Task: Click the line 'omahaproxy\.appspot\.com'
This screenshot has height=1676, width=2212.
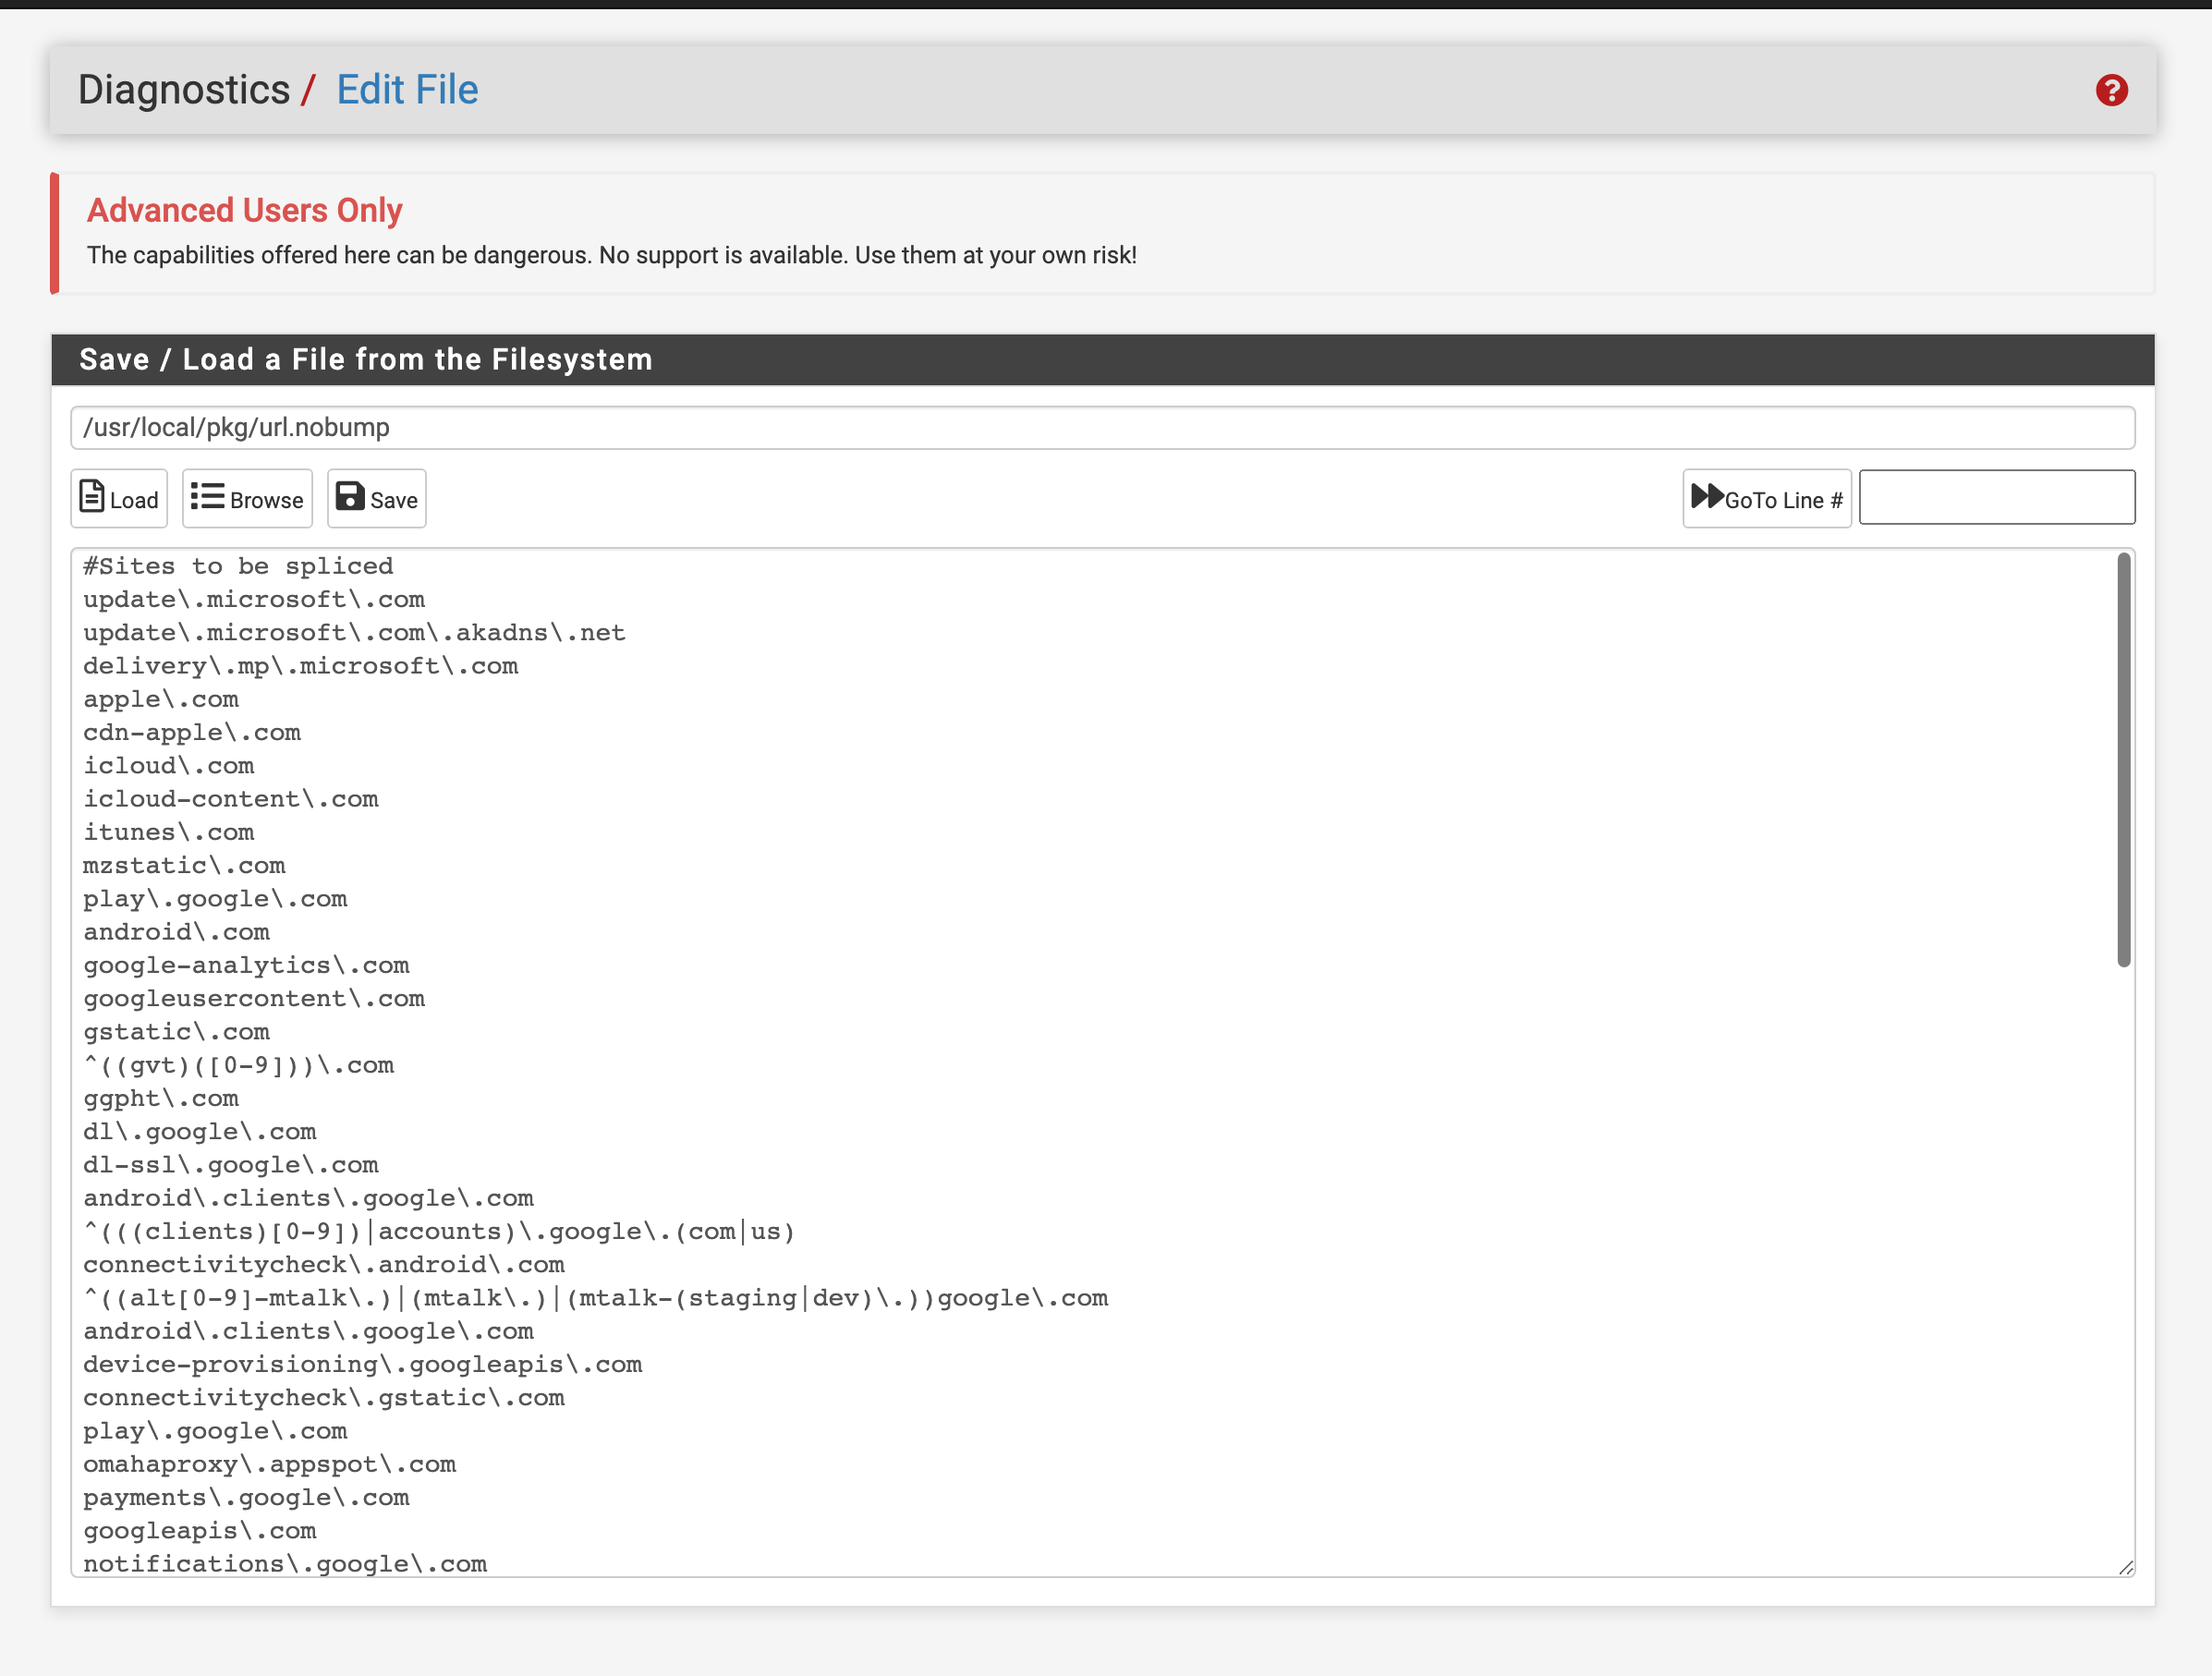Action: pos(269,1464)
